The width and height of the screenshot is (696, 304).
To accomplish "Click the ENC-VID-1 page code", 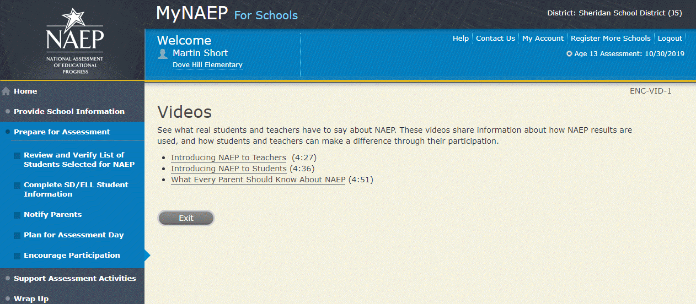I will point(651,91).
